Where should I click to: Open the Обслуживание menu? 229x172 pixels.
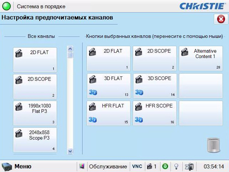tap(108, 167)
